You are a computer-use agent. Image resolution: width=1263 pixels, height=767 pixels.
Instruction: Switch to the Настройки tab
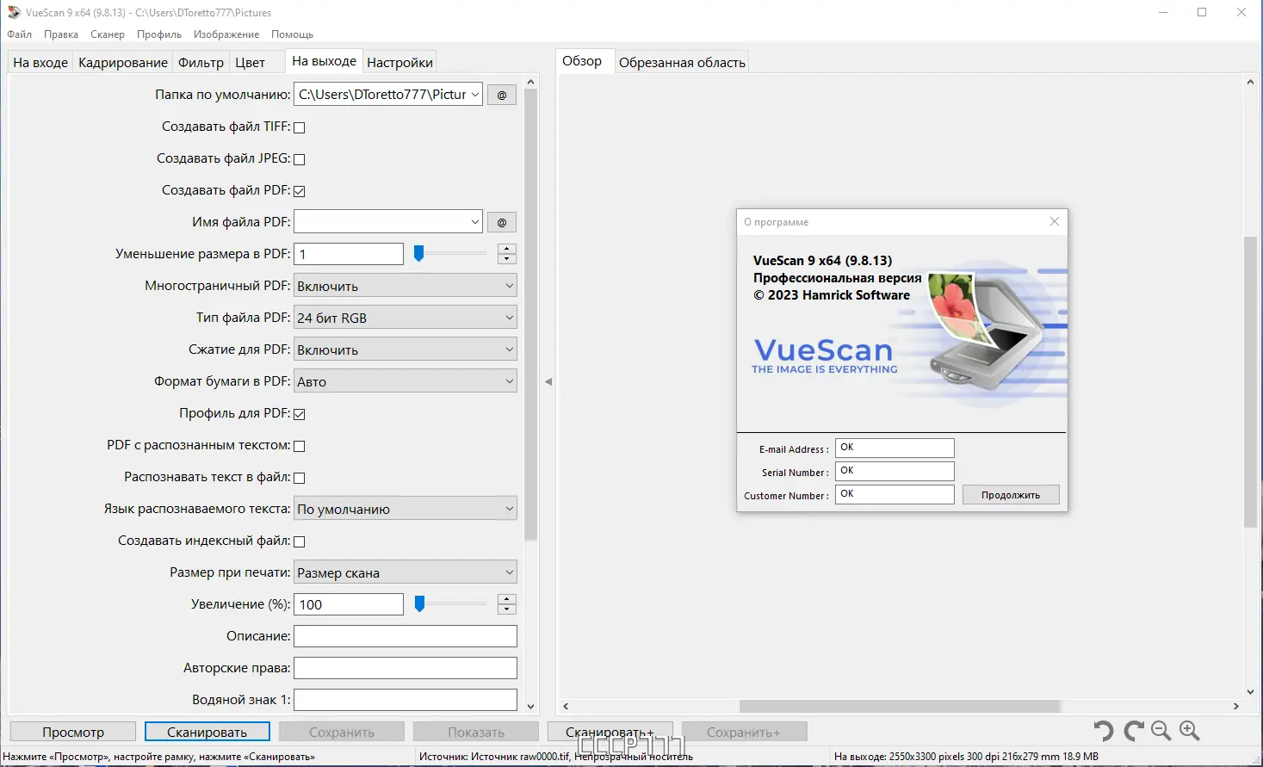tap(399, 63)
